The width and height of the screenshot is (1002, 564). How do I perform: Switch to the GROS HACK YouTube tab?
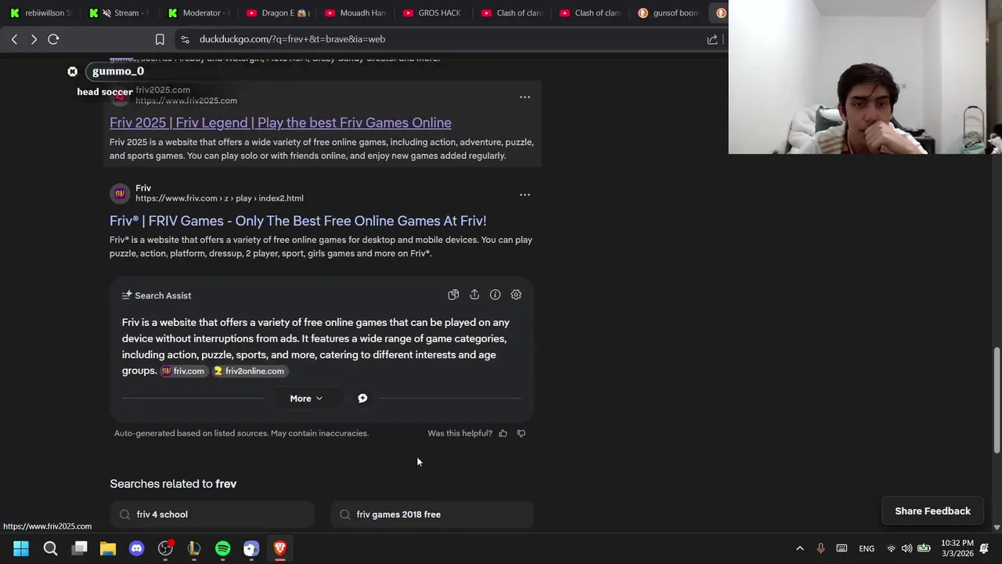433,13
